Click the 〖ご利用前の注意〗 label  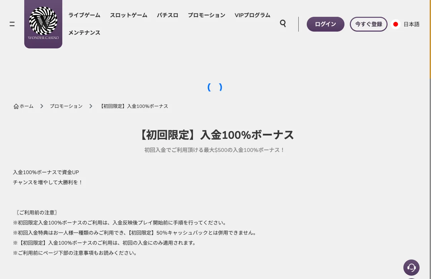(36, 212)
